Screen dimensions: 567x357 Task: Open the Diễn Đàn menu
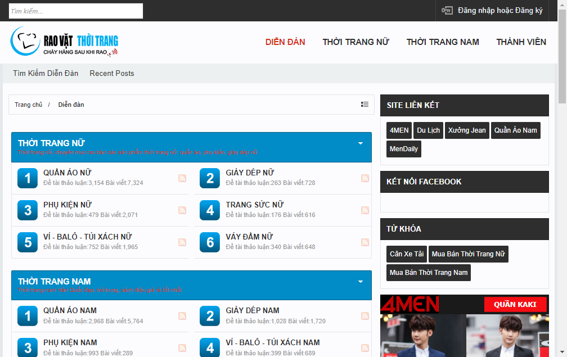285,42
